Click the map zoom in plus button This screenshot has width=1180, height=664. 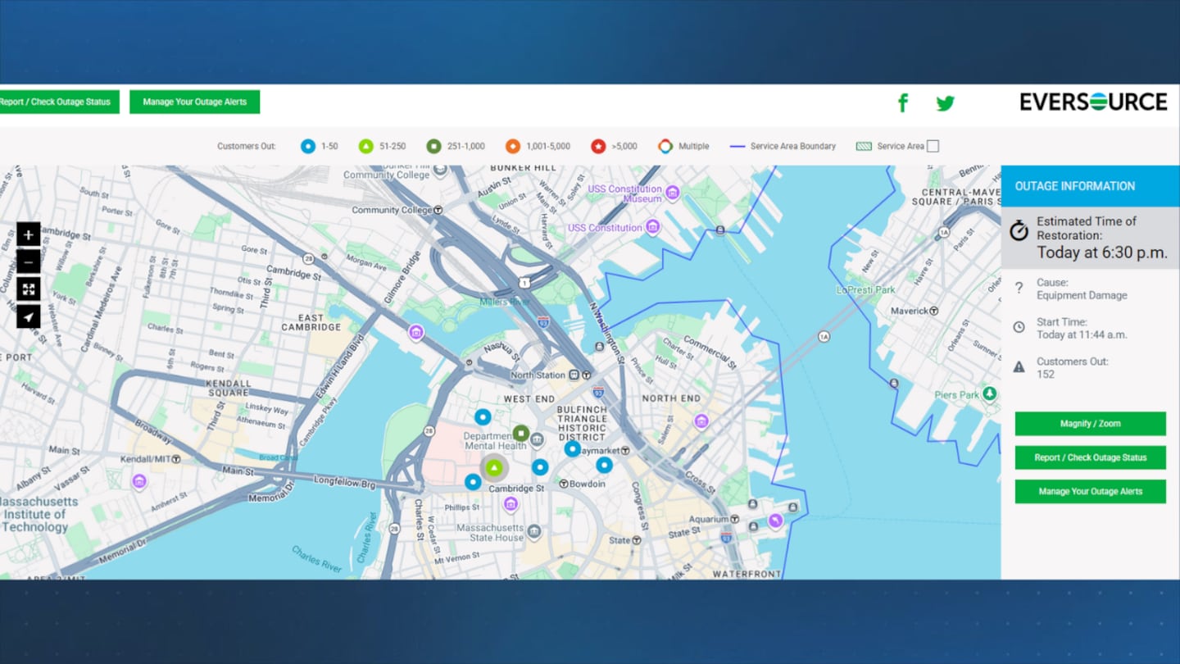(x=29, y=235)
